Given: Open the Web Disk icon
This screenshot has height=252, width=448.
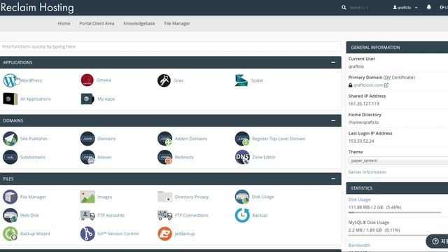Looking at the screenshot, I should click(x=10, y=215).
